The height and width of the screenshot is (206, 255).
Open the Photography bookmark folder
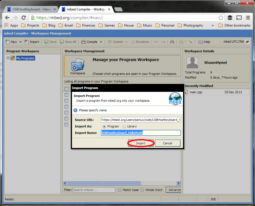pyautogui.click(x=190, y=25)
